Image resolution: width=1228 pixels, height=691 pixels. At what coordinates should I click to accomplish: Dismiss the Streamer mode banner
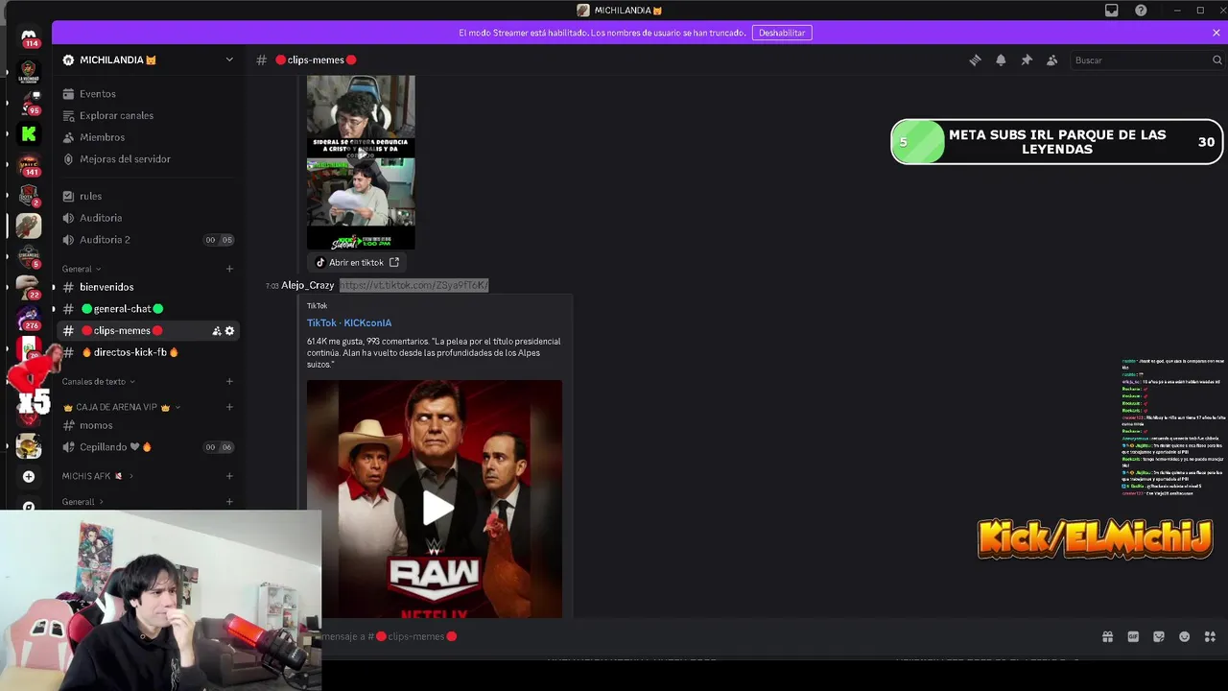(x=1216, y=33)
